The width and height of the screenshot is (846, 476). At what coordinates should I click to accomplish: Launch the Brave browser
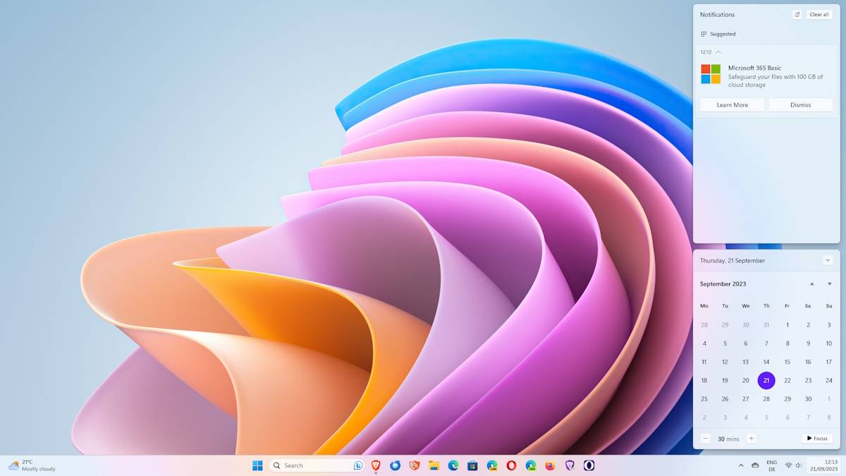[375, 465]
